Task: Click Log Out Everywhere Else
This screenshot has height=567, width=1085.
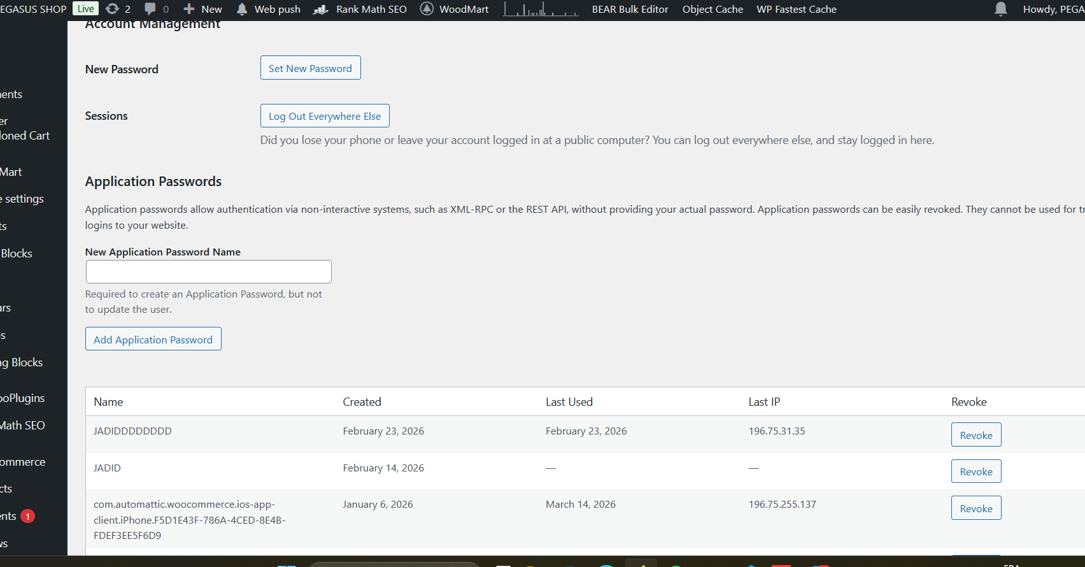Action: pyautogui.click(x=325, y=115)
